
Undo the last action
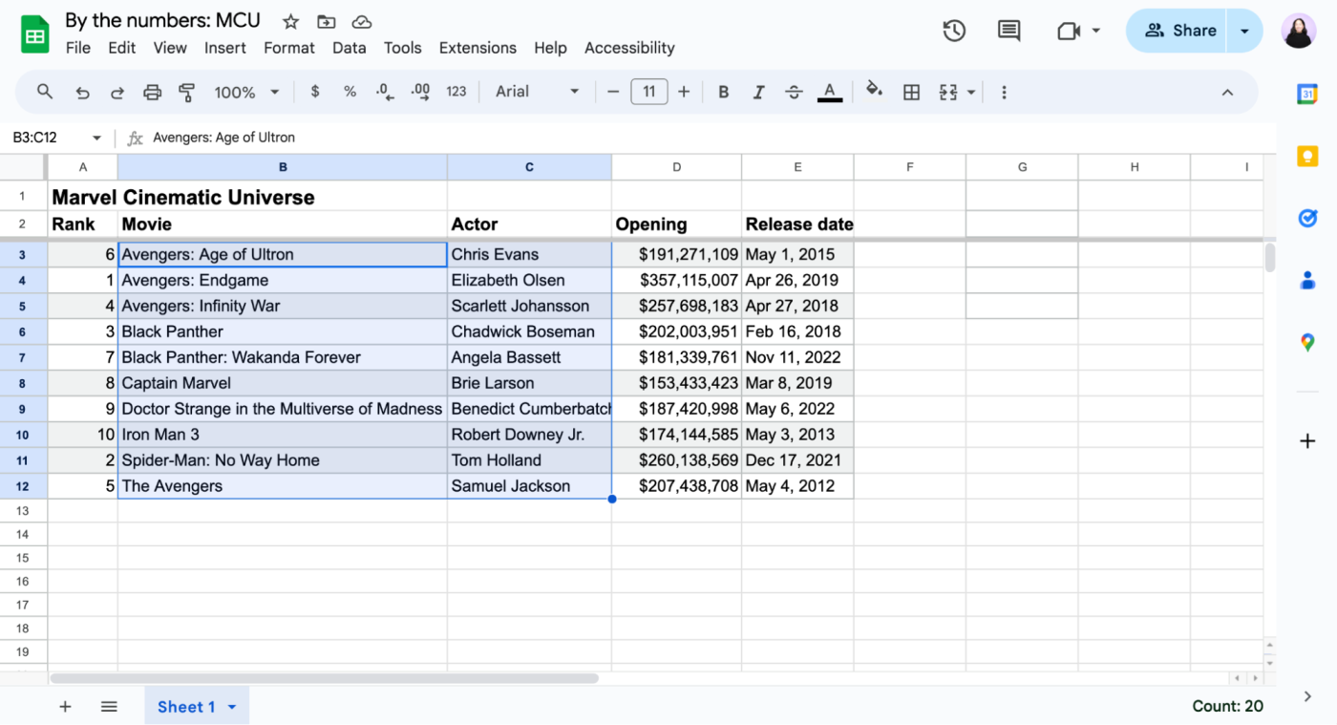tap(83, 93)
